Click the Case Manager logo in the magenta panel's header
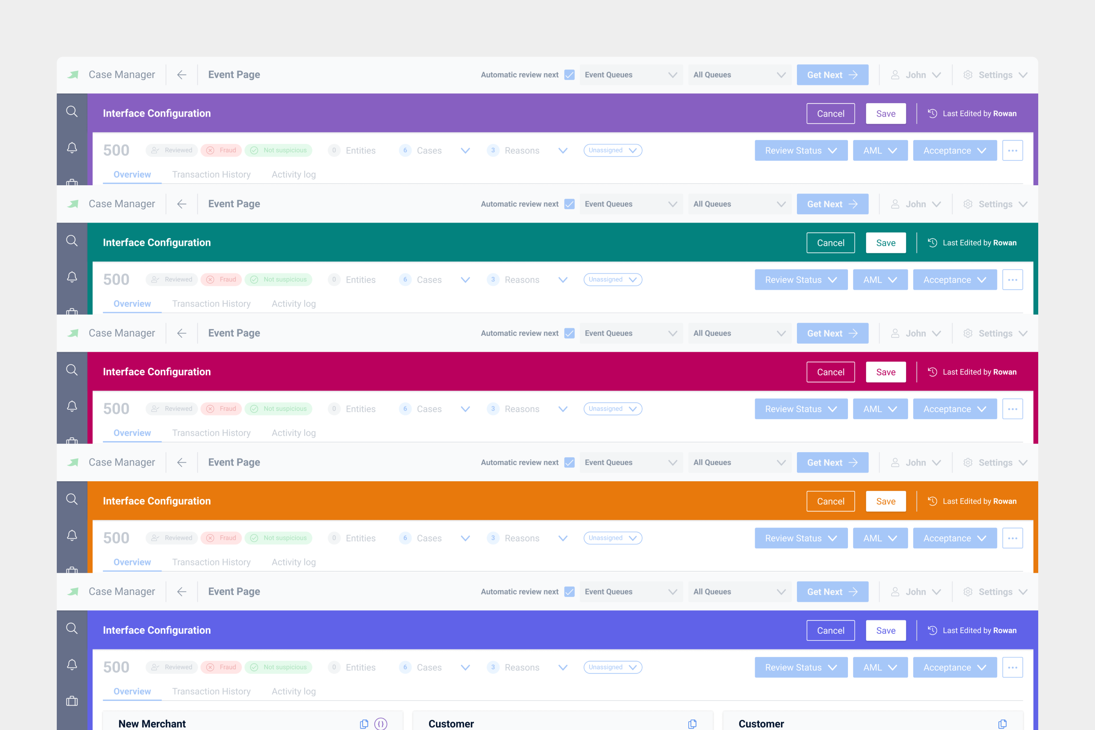 [x=73, y=333]
